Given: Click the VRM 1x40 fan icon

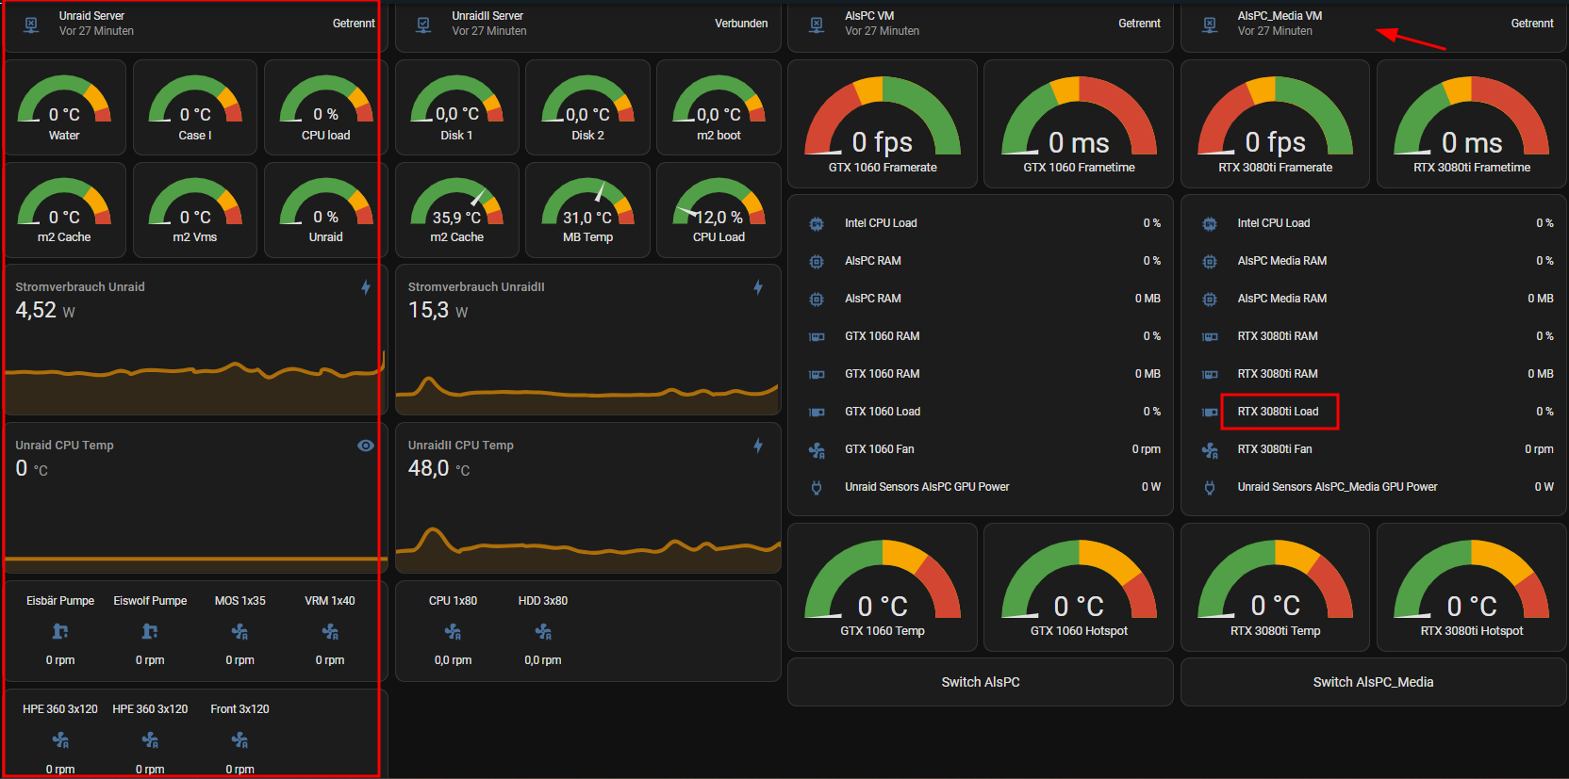Looking at the screenshot, I should (330, 631).
